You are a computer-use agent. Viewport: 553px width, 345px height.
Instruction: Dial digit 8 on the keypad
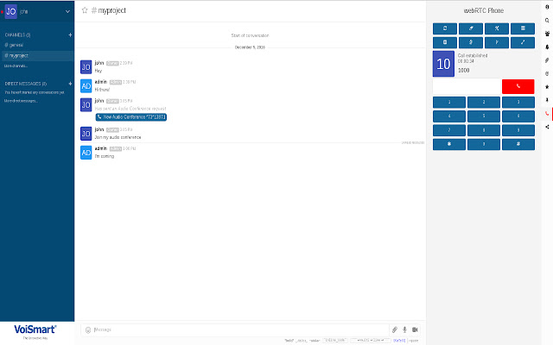(484, 130)
